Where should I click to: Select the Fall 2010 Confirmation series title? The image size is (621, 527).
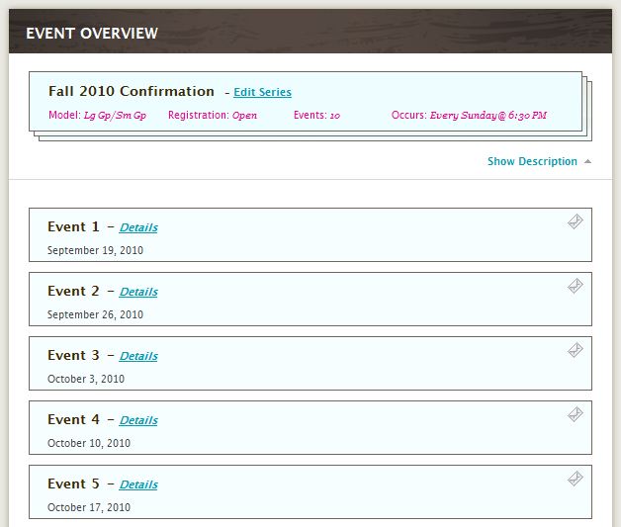[132, 91]
